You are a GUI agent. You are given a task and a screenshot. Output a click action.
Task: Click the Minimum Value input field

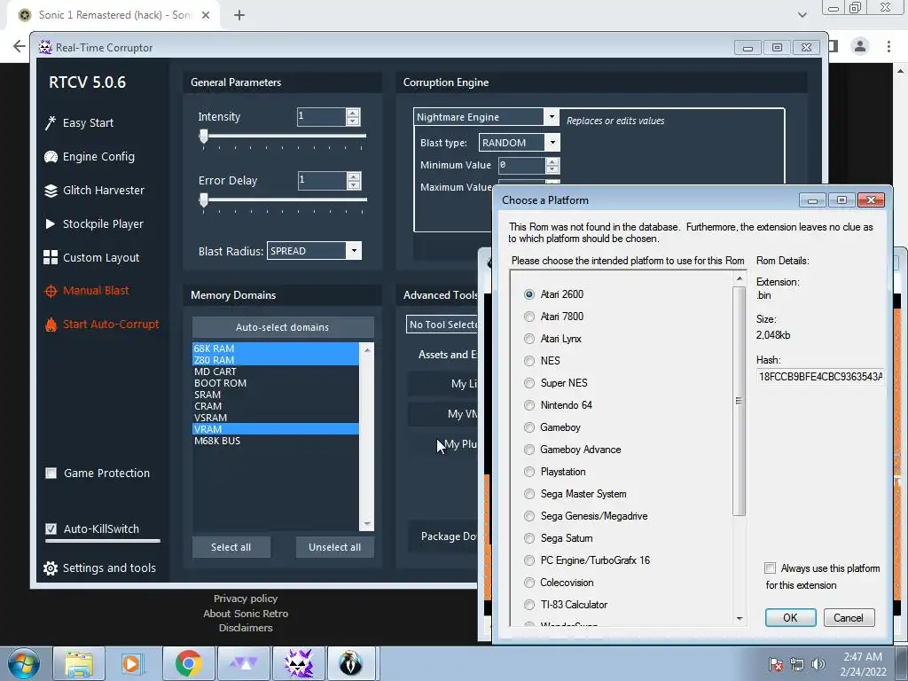point(521,165)
